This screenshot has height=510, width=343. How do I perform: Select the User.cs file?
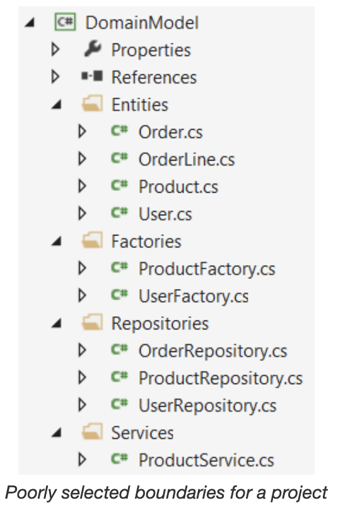click(x=165, y=214)
